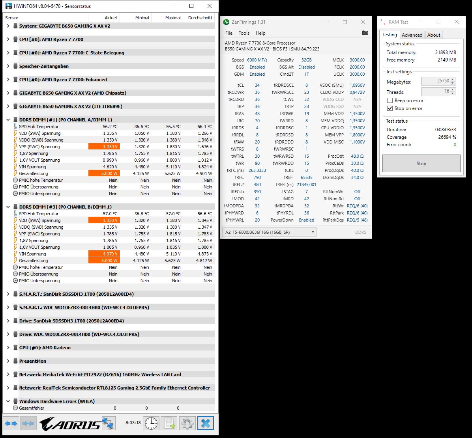This screenshot has height=438, width=472.
Task: Expand System: GIGABYTE B650 GAMING X AX V2
Action: click(x=8, y=26)
